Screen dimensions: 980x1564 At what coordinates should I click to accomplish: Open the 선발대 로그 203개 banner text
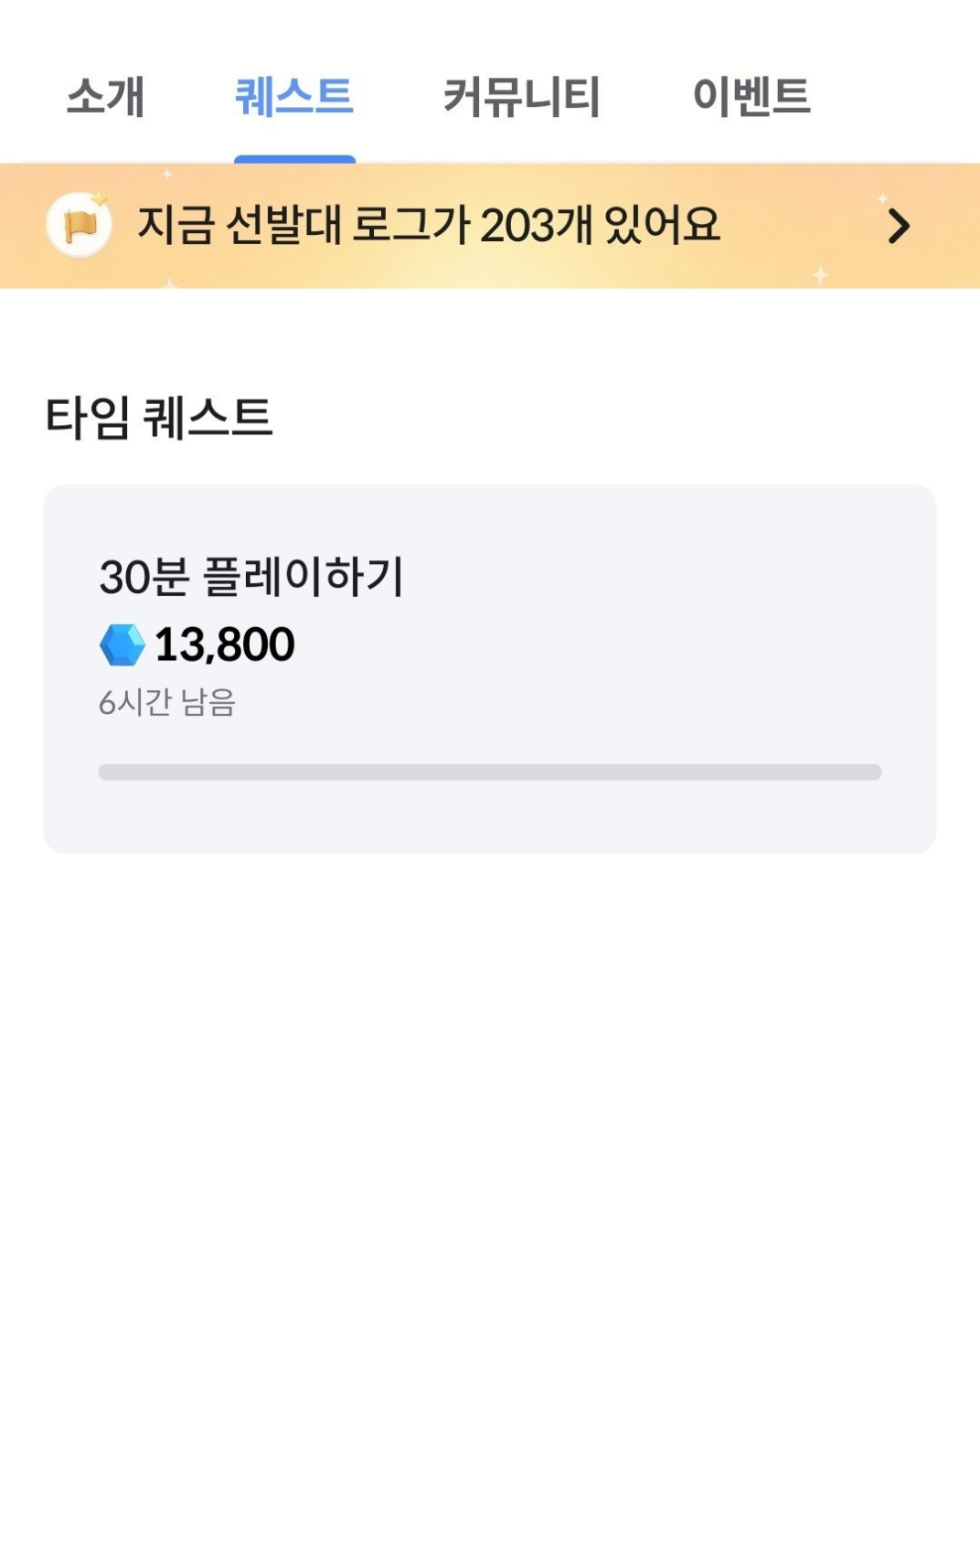coord(429,225)
